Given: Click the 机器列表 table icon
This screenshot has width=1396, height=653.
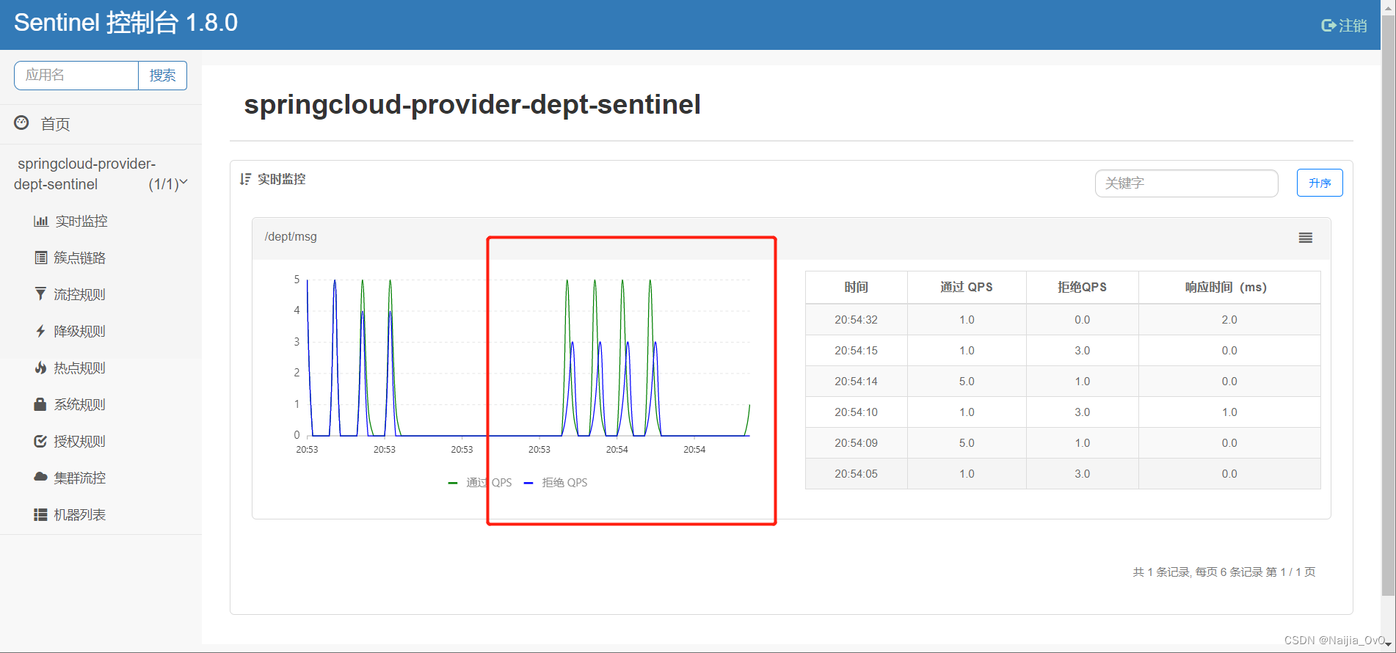Looking at the screenshot, I should tap(41, 514).
